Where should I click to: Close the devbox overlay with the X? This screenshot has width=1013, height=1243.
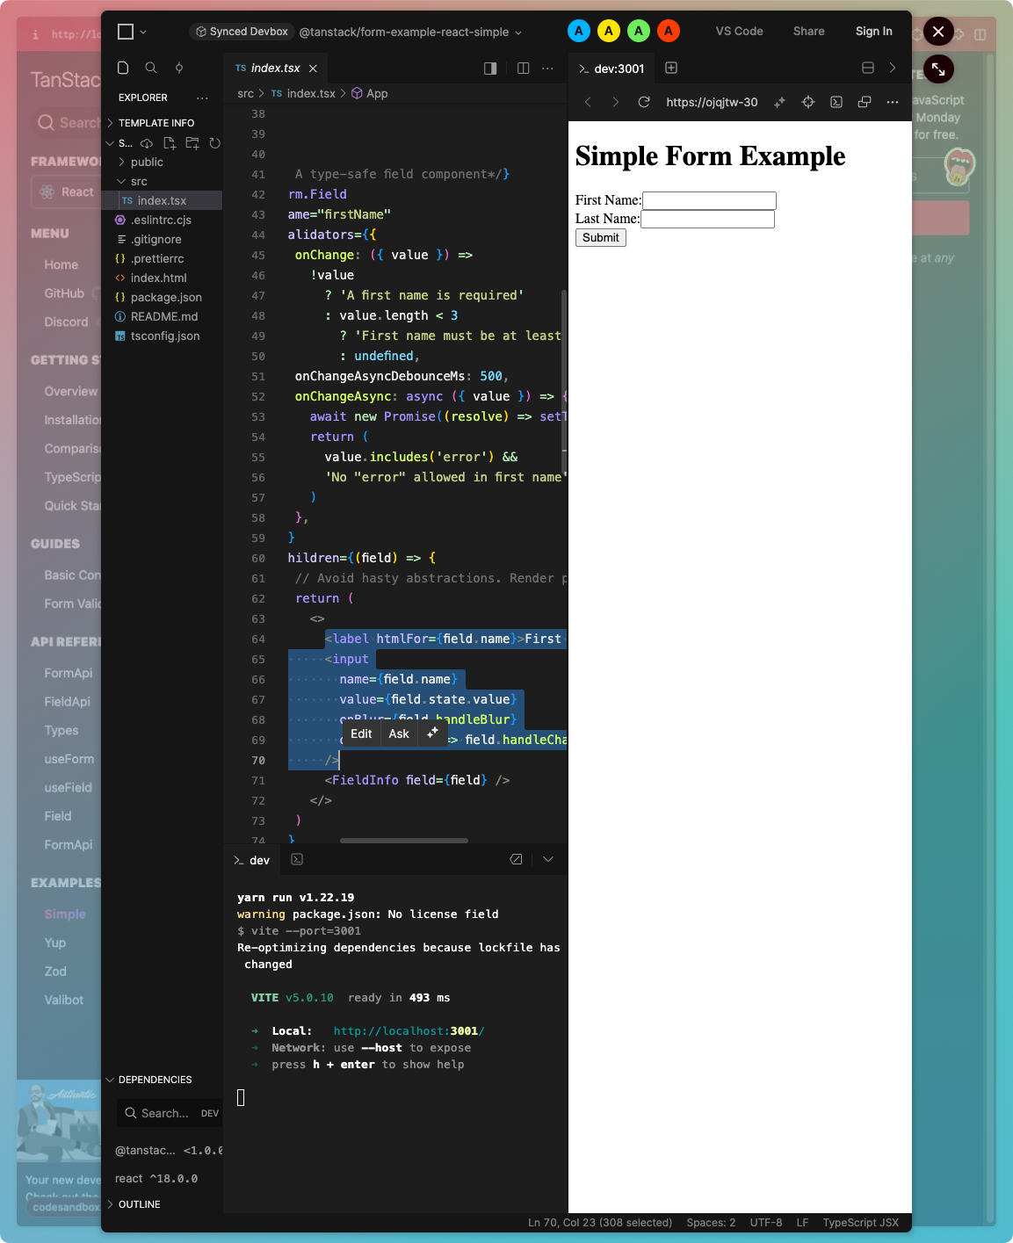click(938, 32)
